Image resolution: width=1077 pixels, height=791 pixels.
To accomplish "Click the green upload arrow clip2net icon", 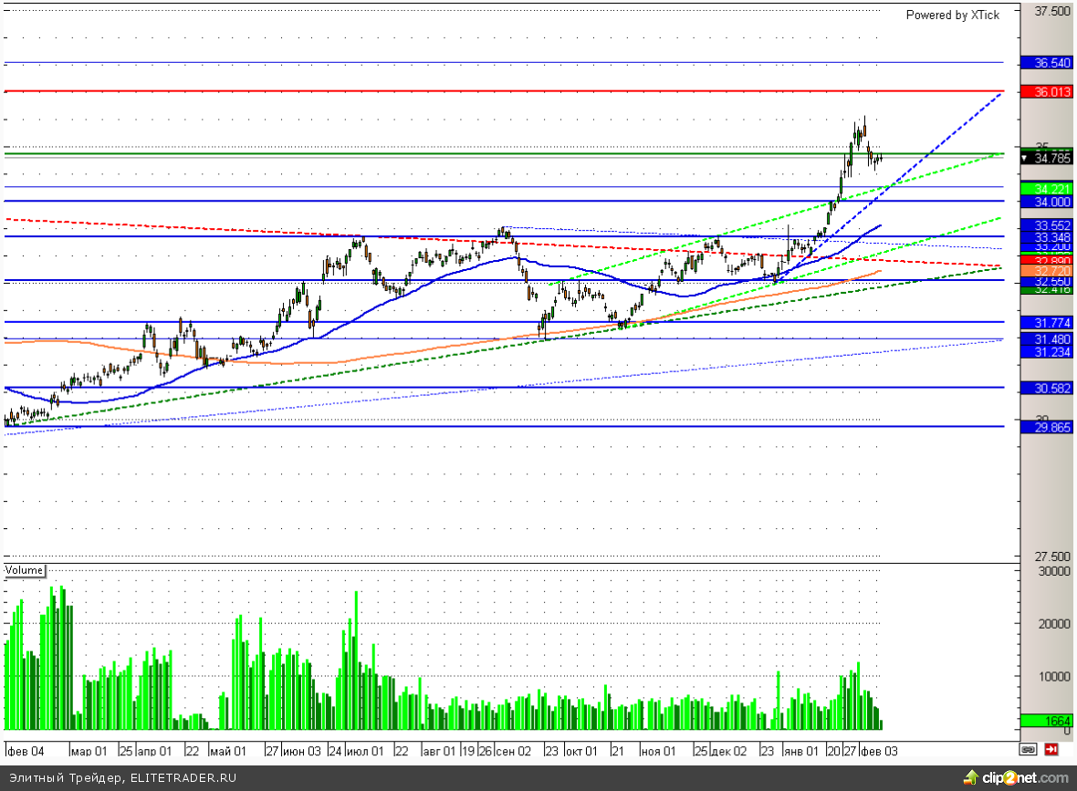I will coord(969,778).
